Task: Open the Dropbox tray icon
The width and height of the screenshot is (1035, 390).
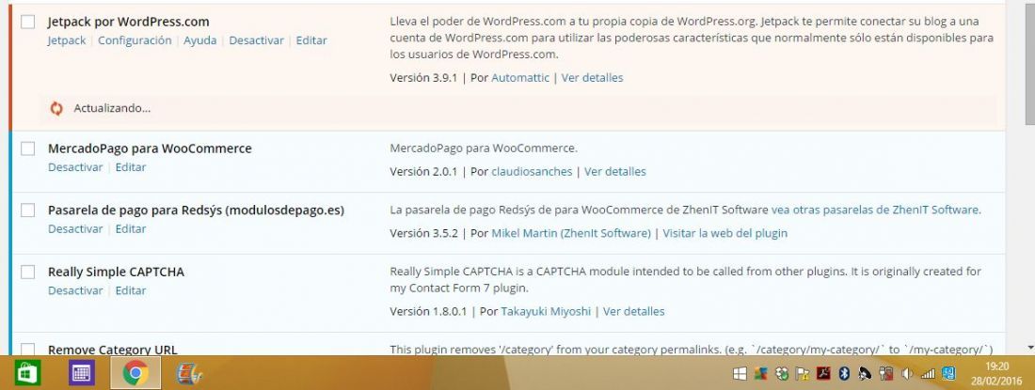Action: click(x=782, y=373)
